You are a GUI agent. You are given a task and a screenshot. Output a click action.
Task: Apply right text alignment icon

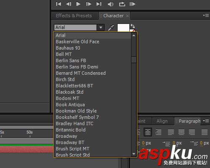tap(158, 132)
